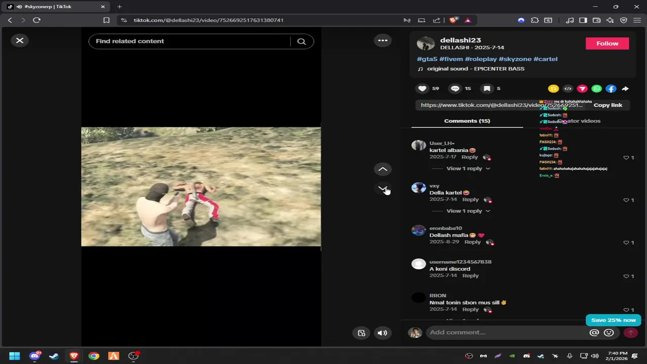Reply to User_LH's comment
647x364 pixels.
(470, 157)
